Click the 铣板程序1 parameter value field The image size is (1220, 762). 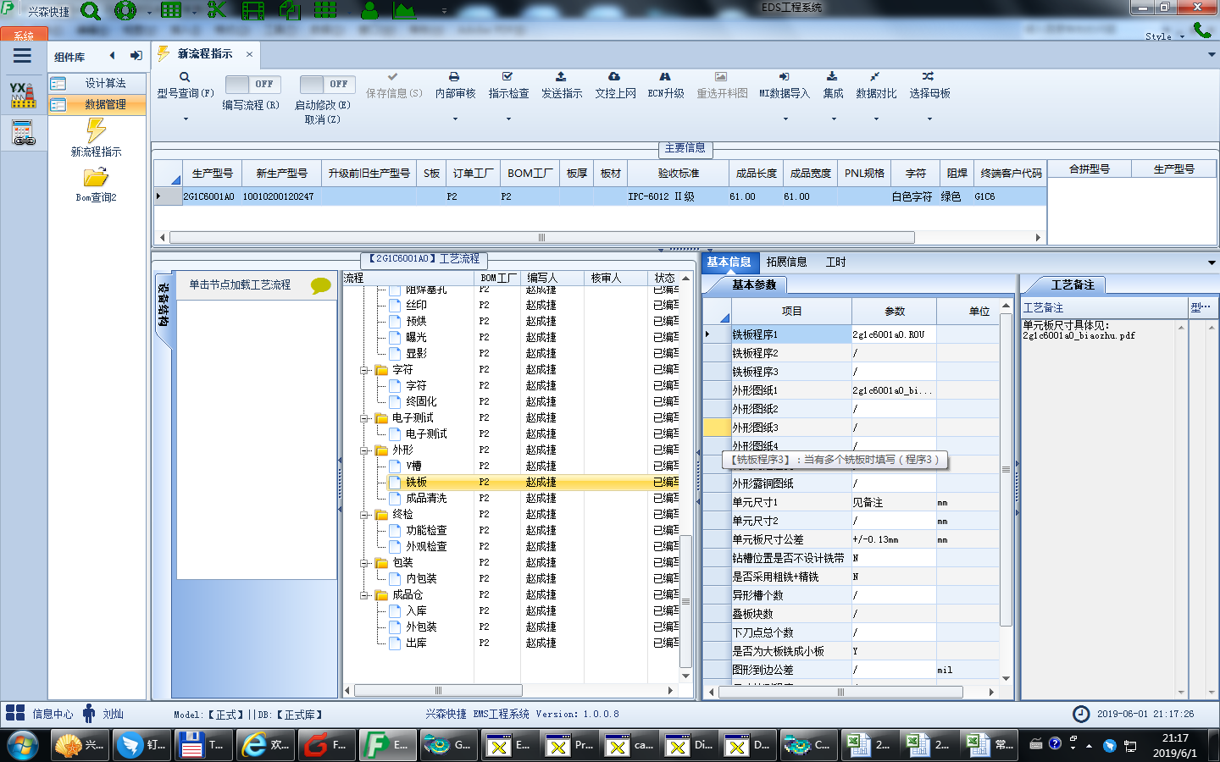click(x=894, y=334)
